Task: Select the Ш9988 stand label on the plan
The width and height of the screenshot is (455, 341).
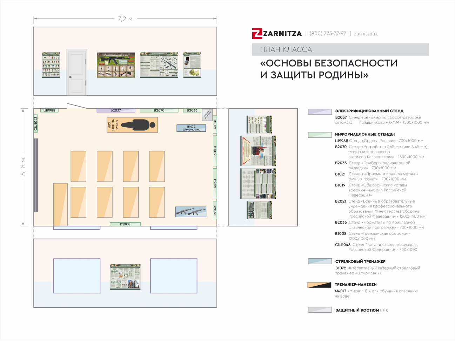Action: pos(49,110)
